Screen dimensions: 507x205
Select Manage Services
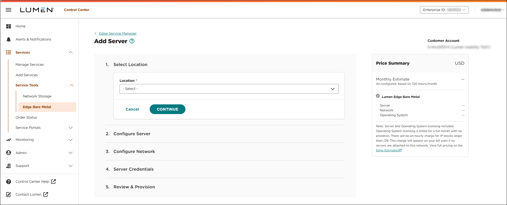pos(30,65)
